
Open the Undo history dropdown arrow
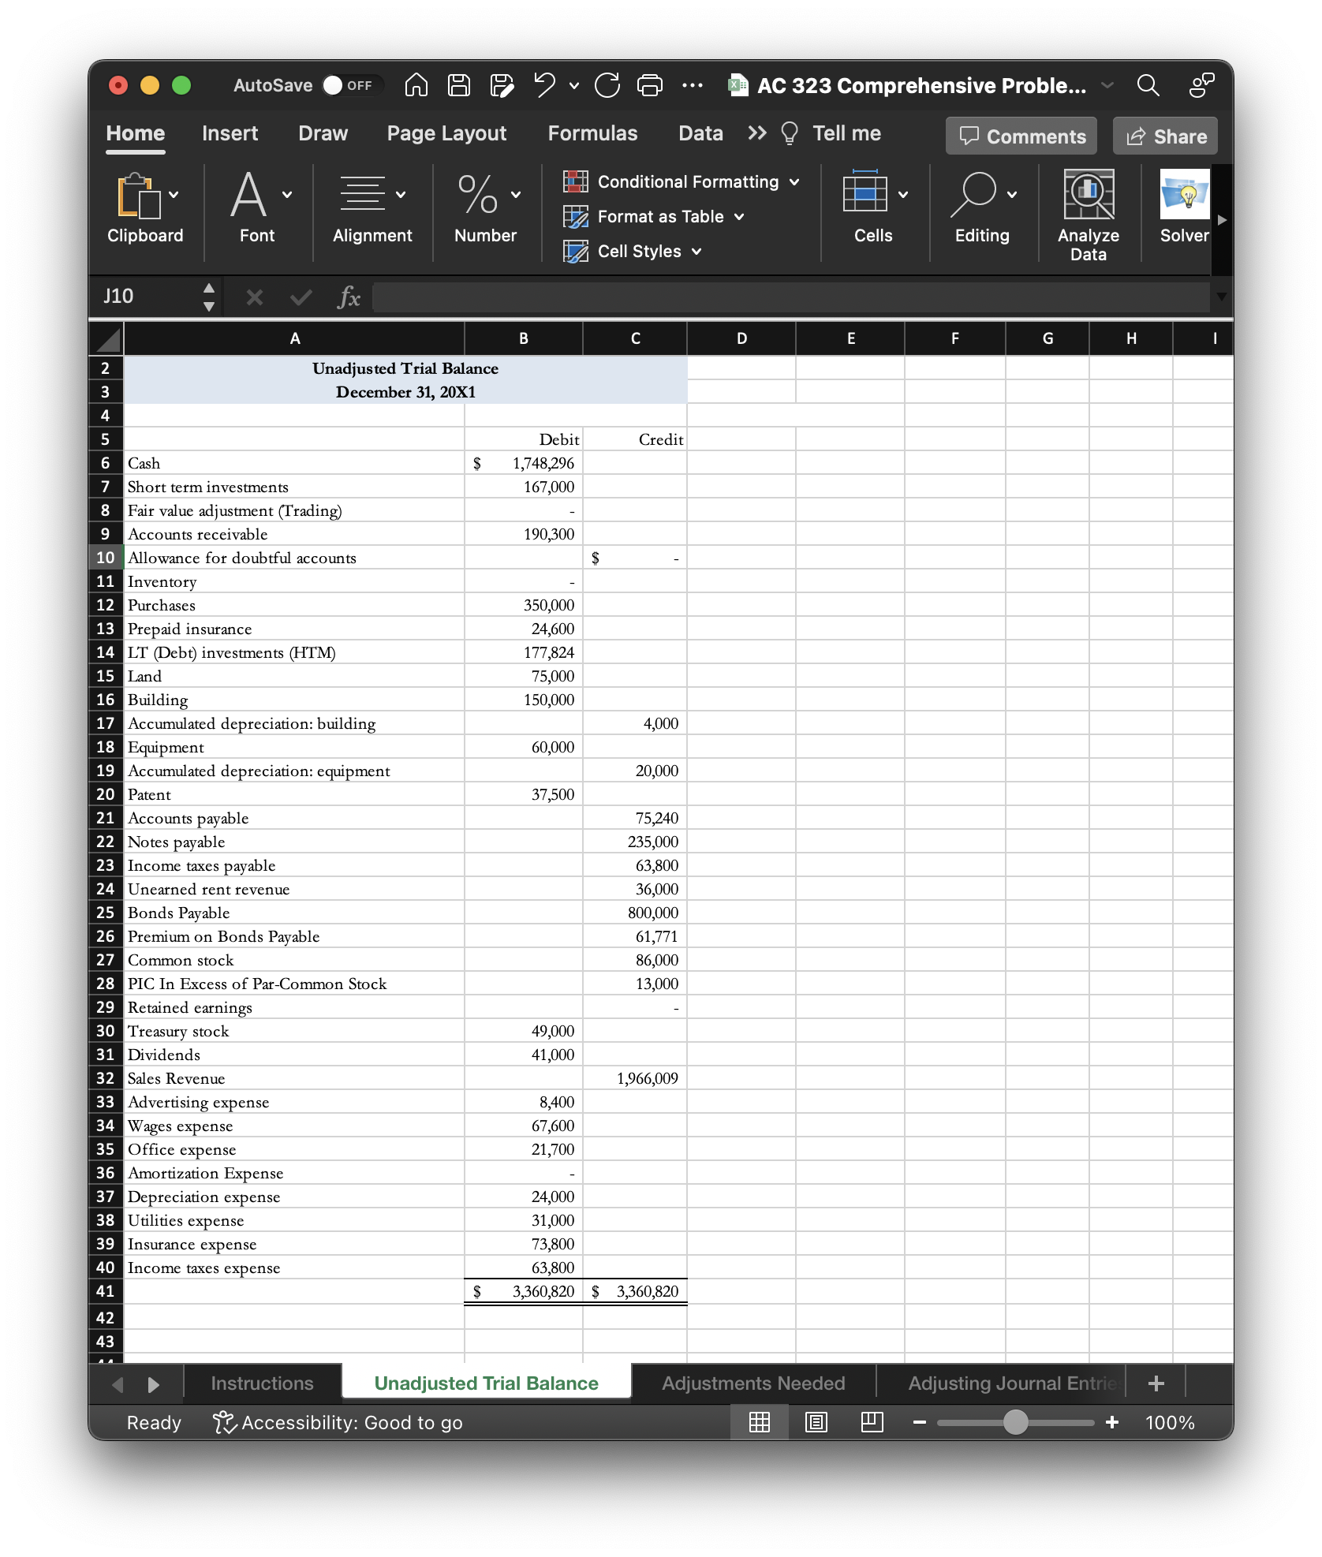573,86
